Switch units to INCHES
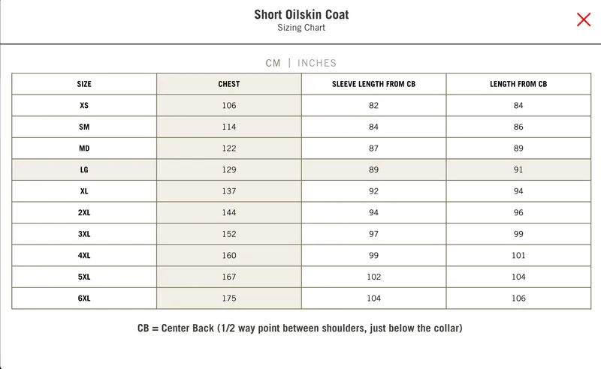This screenshot has width=601, height=369. coord(317,63)
